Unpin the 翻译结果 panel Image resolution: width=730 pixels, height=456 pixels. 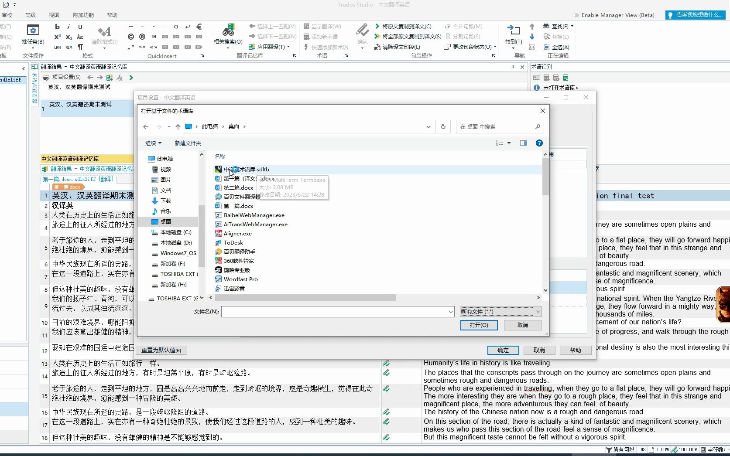click(513, 67)
